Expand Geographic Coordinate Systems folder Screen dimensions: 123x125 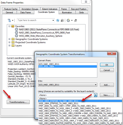(x=9, y=39)
